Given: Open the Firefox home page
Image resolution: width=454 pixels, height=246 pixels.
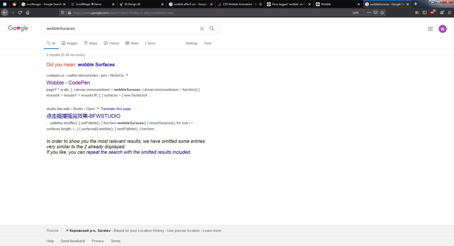Looking at the screenshot, I should click(28, 12).
